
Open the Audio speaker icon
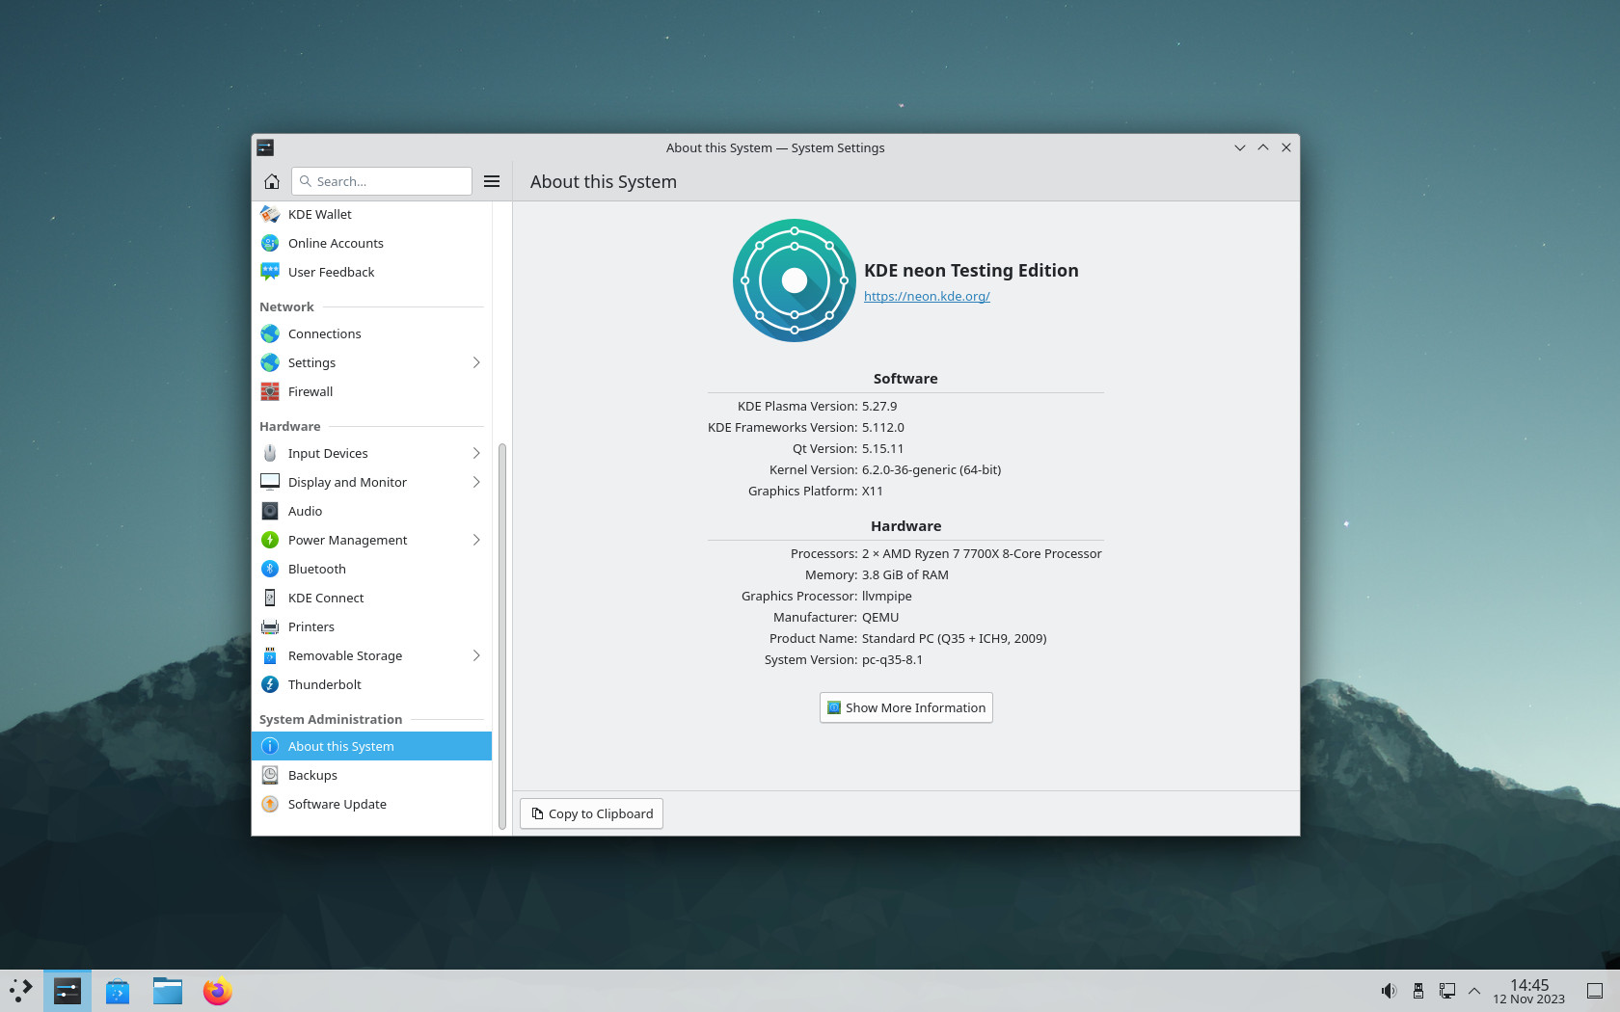270,511
